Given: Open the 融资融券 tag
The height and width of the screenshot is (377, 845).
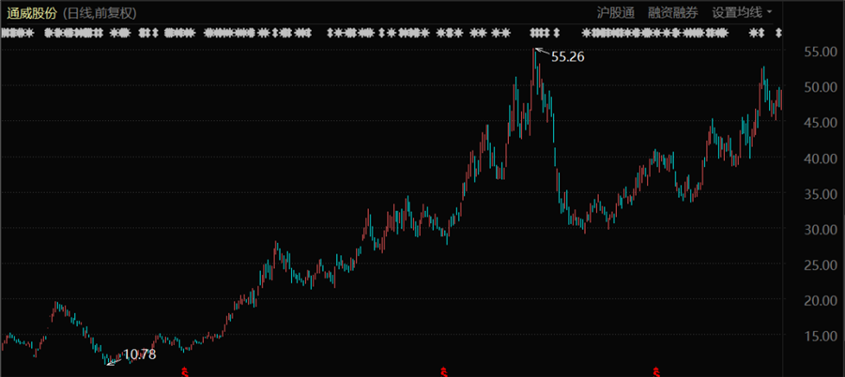Looking at the screenshot, I should tap(673, 12).
